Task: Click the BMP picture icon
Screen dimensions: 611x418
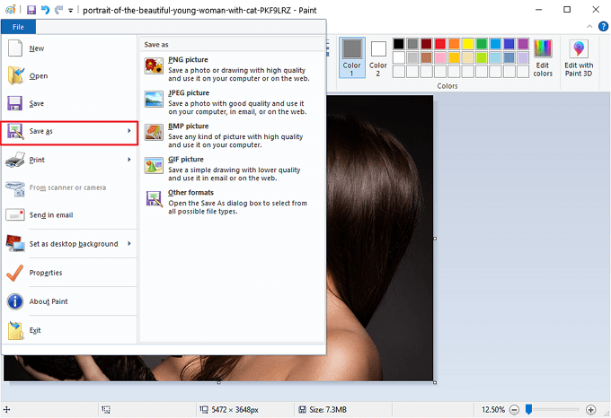Action: pos(154,132)
